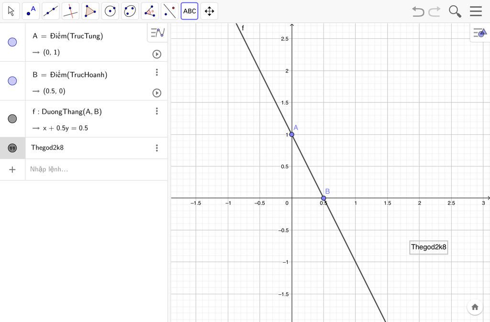
Task: Click the label f of the line
Action: 243,28
